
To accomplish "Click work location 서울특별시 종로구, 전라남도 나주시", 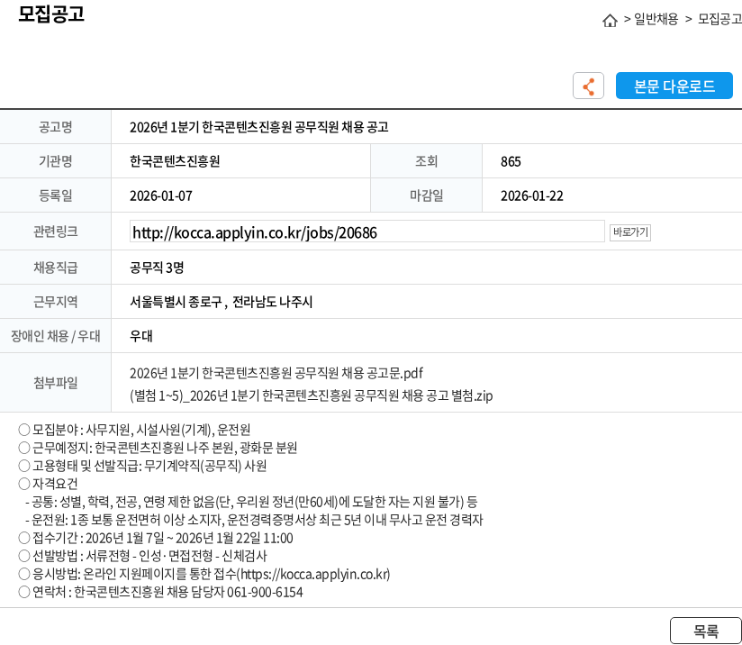I will (221, 302).
